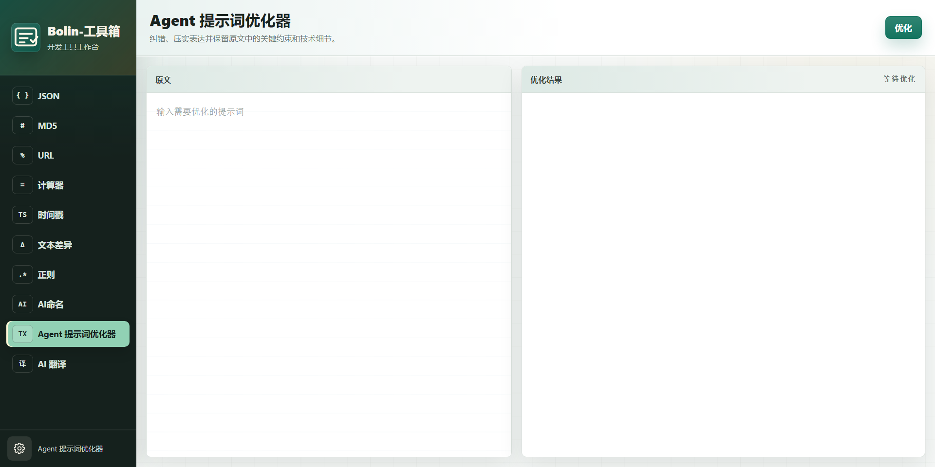Open the AI命名 tool
Image resolution: width=935 pixels, height=467 pixels.
[68, 304]
